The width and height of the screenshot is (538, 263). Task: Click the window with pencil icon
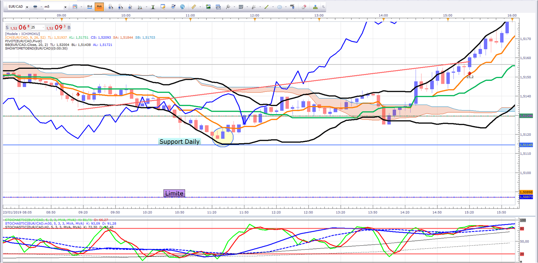(163, 7)
